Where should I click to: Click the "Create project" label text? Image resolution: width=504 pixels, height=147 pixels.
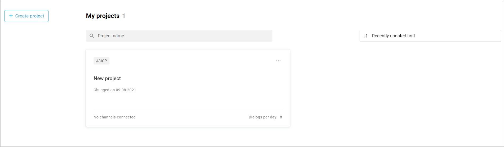[30, 16]
